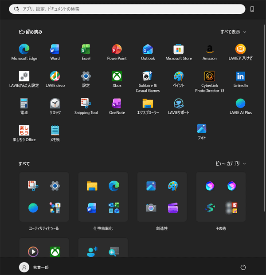Launch the メモ帳 notepad app
Image resolution: width=266 pixels, height=275 pixels.
pyautogui.click(x=55, y=133)
